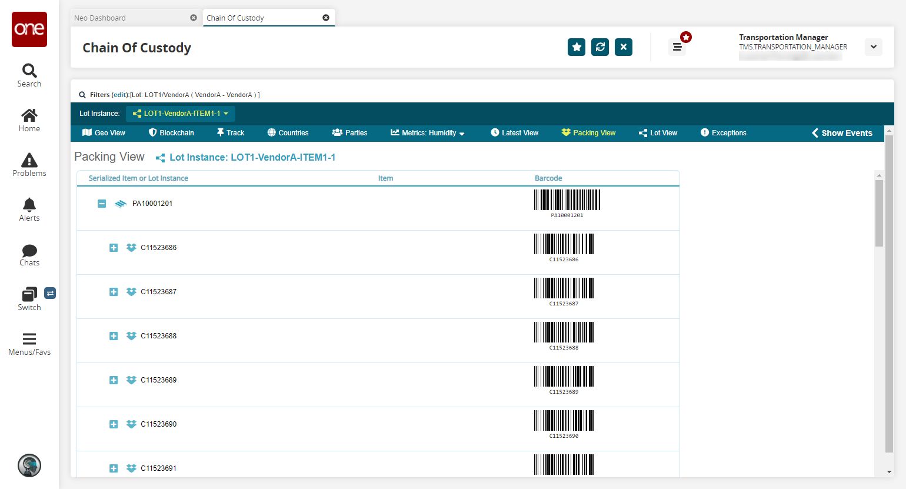Click the Filters edit link
The width and height of the screenshot is (906, 489).
[x=120, y=95]
